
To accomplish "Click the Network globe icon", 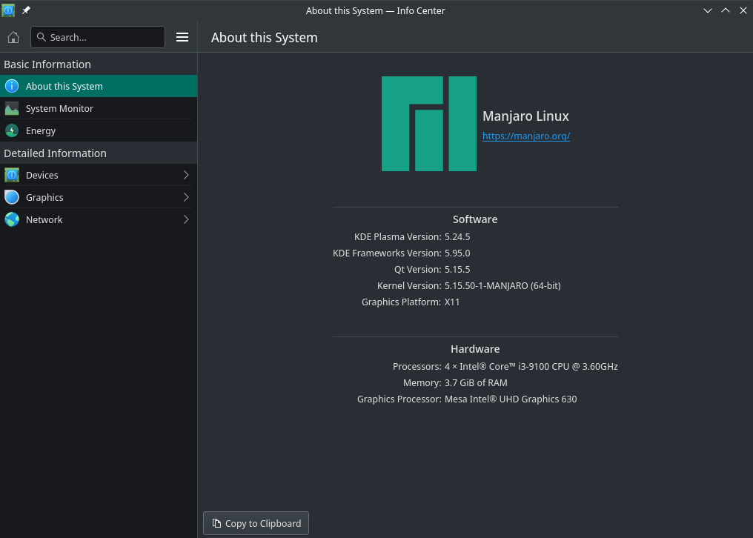I will click(x=12, y=219).
